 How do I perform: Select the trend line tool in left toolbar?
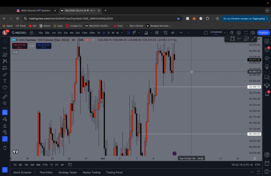5,48
